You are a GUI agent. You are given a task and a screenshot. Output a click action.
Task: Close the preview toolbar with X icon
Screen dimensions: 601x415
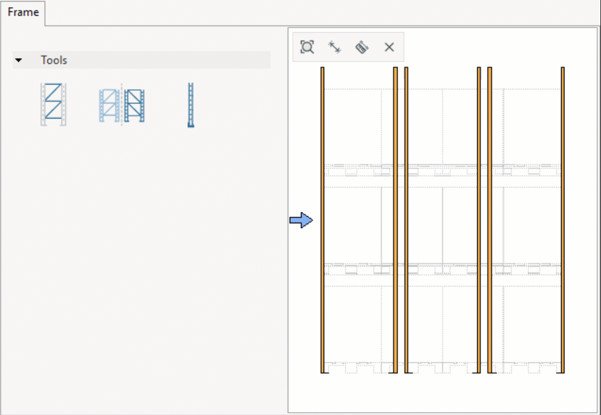point(389,47)
